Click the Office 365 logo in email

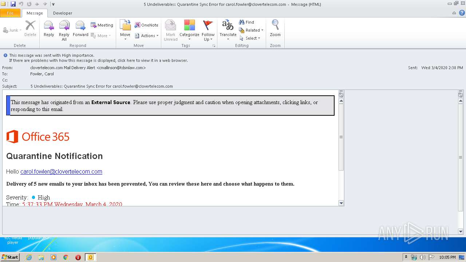38,136
